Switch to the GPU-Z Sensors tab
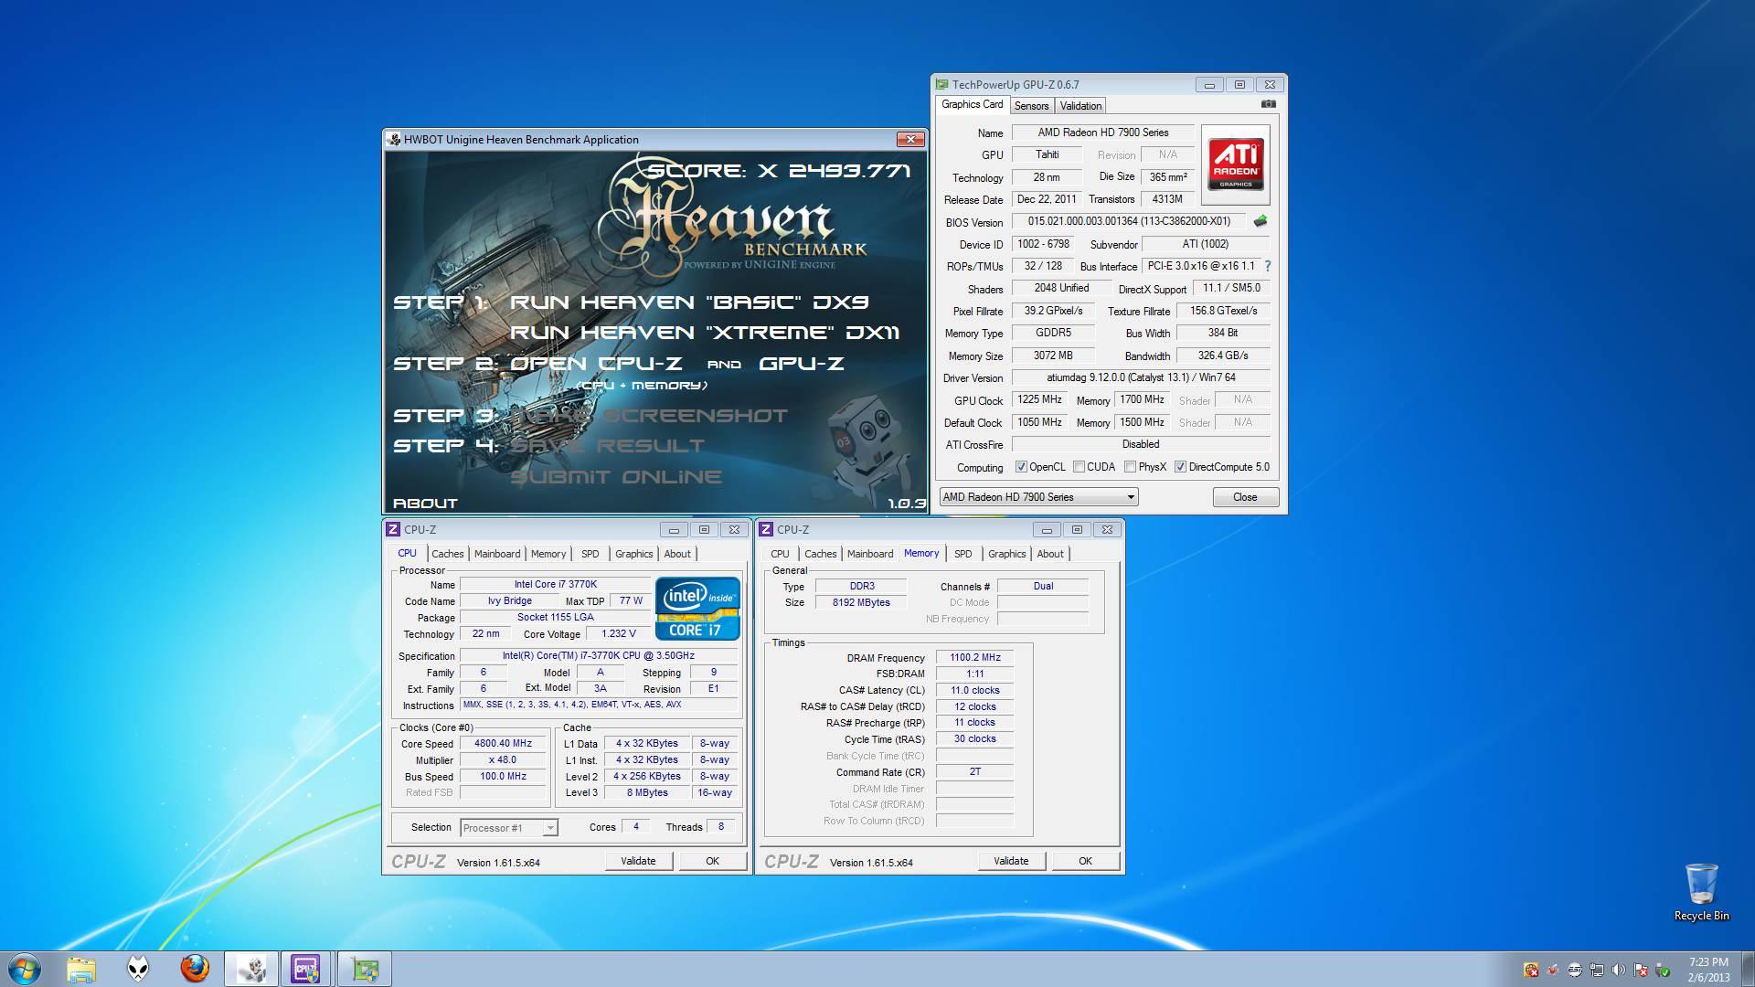 (1031, 106)
